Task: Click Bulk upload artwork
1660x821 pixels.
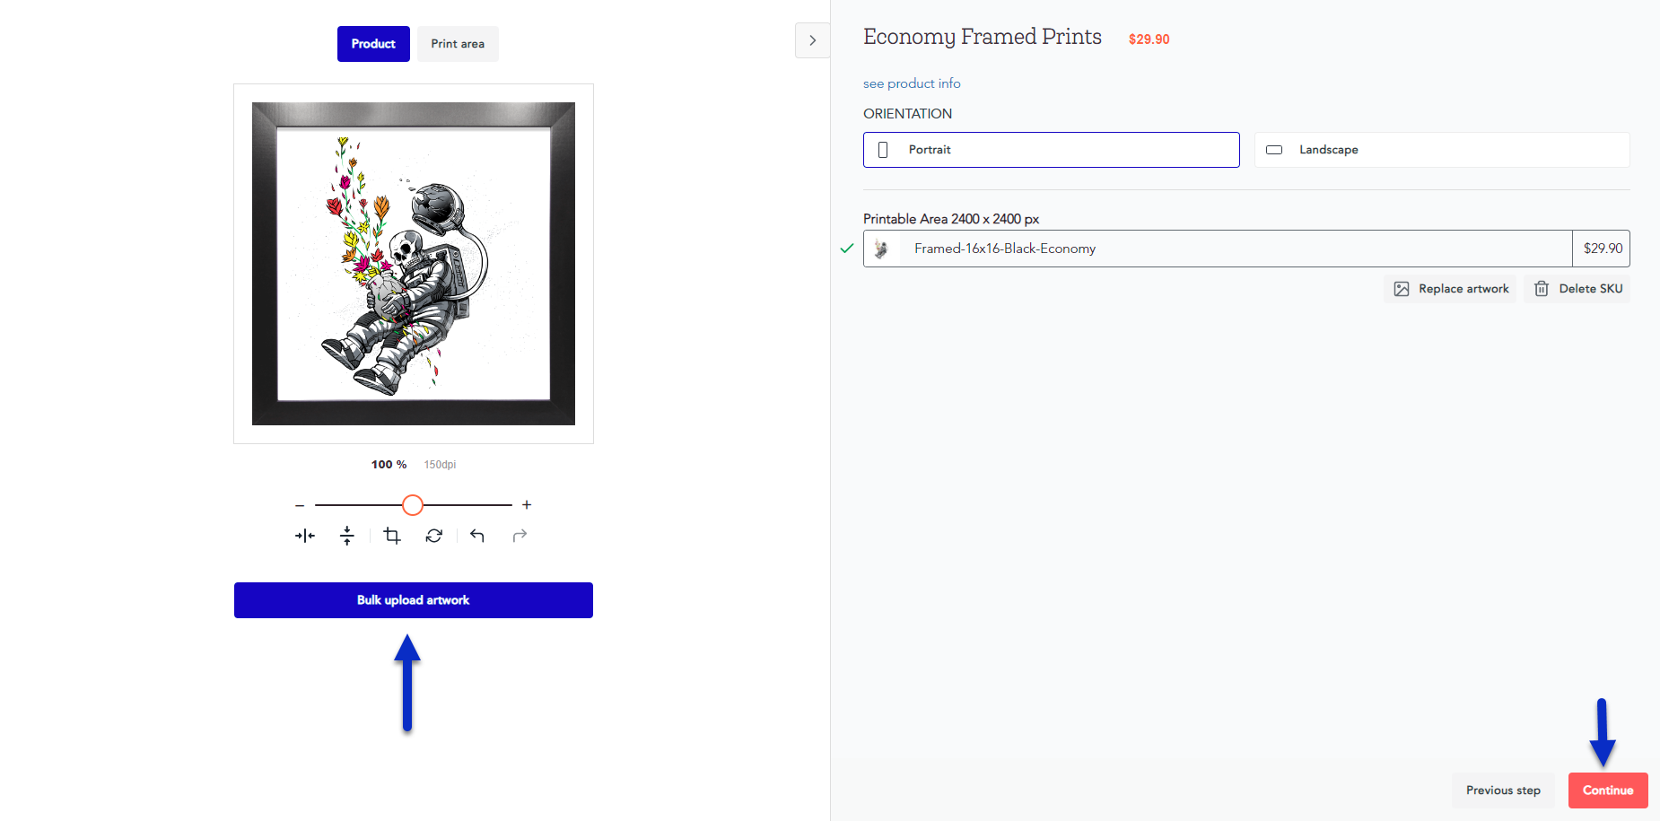Action: (414, 600)
